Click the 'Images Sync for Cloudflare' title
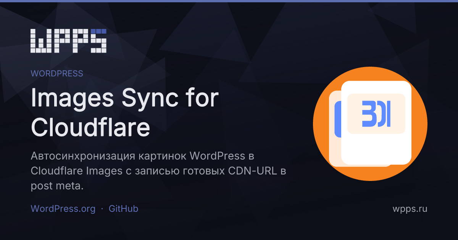The image size is (458, 240). [124, 113]
